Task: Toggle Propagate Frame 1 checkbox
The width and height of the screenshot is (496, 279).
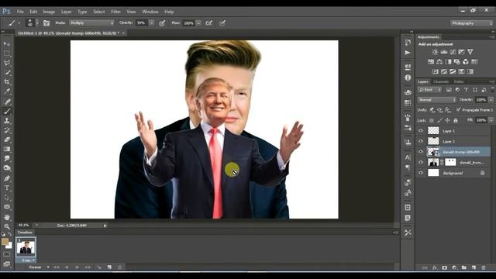Action: [458, 110]
